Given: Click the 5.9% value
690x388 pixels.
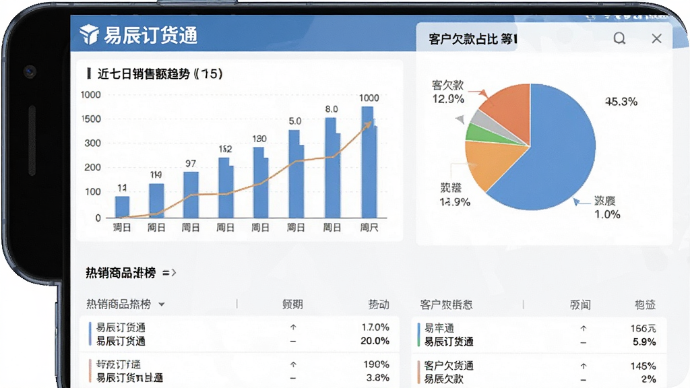Looking at the screenshot, I should coord(644,342).
